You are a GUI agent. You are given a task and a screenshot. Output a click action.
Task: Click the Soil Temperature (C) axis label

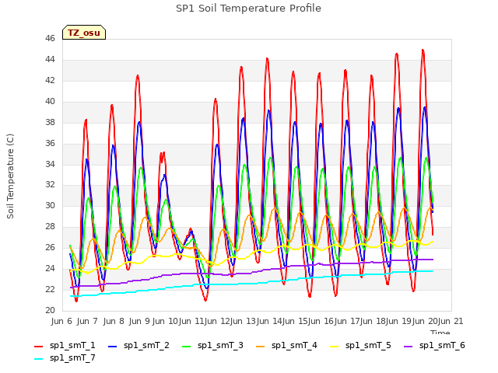click(10, 176)
